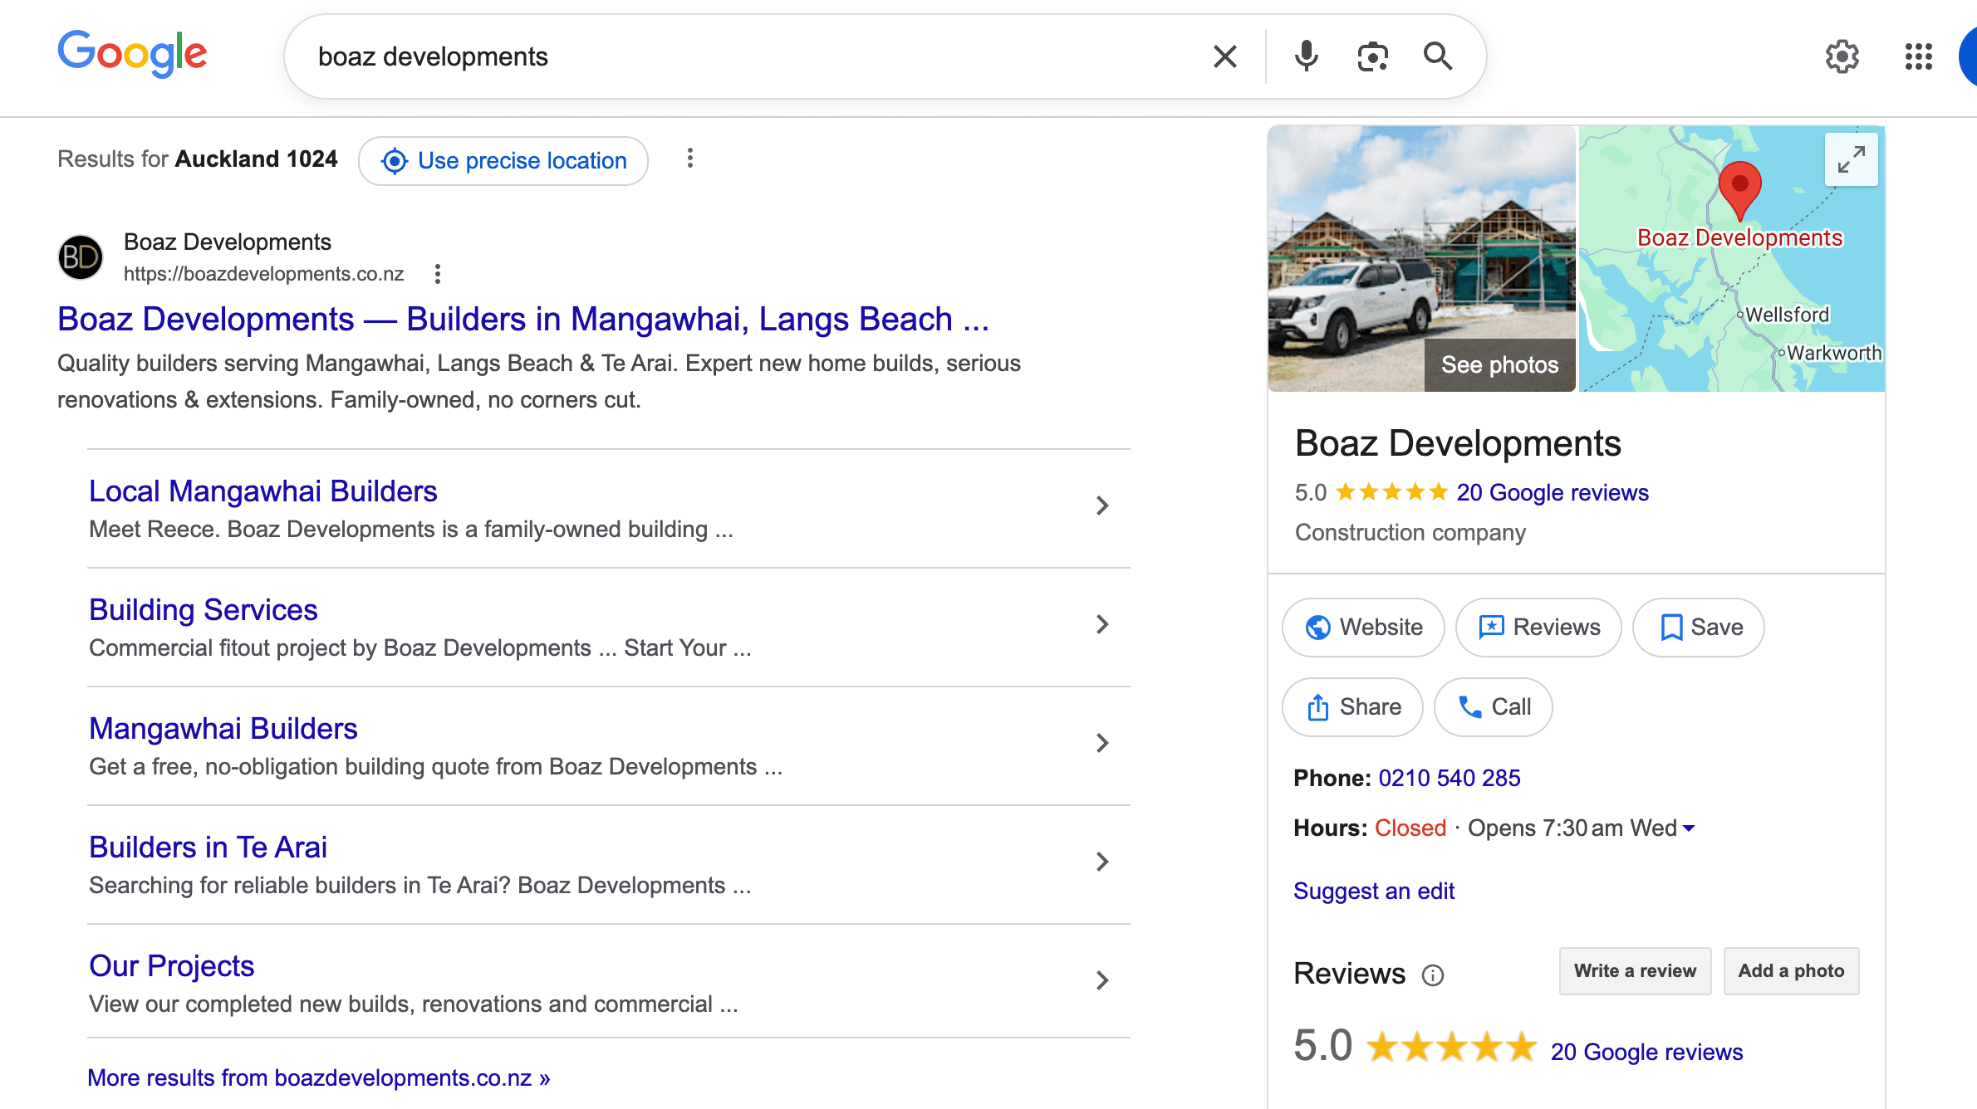This screenshot has height=1109, width=1977.
Task: Open the profile avatar in the top corner
Action: 1967,56
